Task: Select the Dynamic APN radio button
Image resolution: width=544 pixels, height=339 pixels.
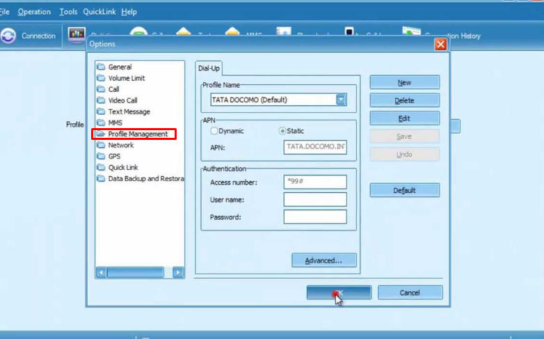Action: pyautogui.click(x=214, y=131)
